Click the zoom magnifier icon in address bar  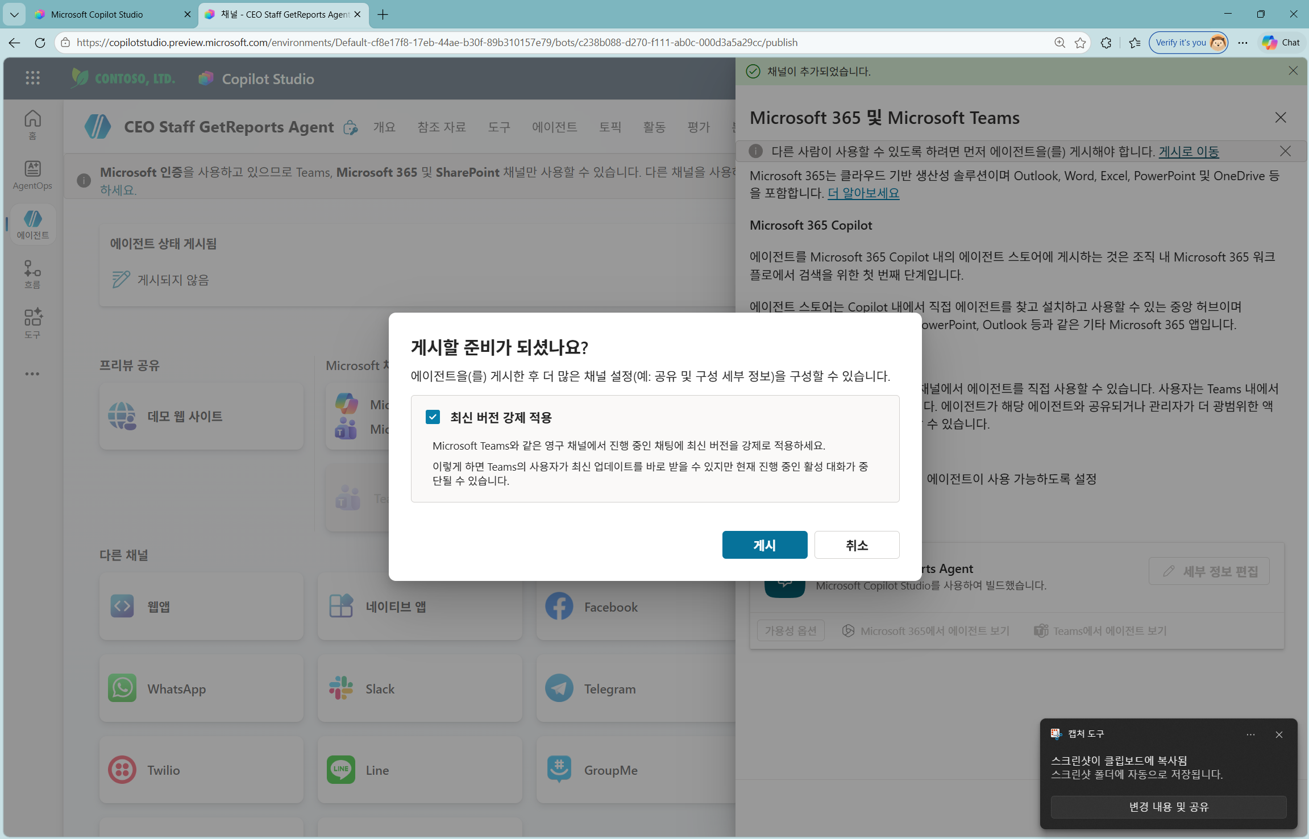tap(1060, 43)
